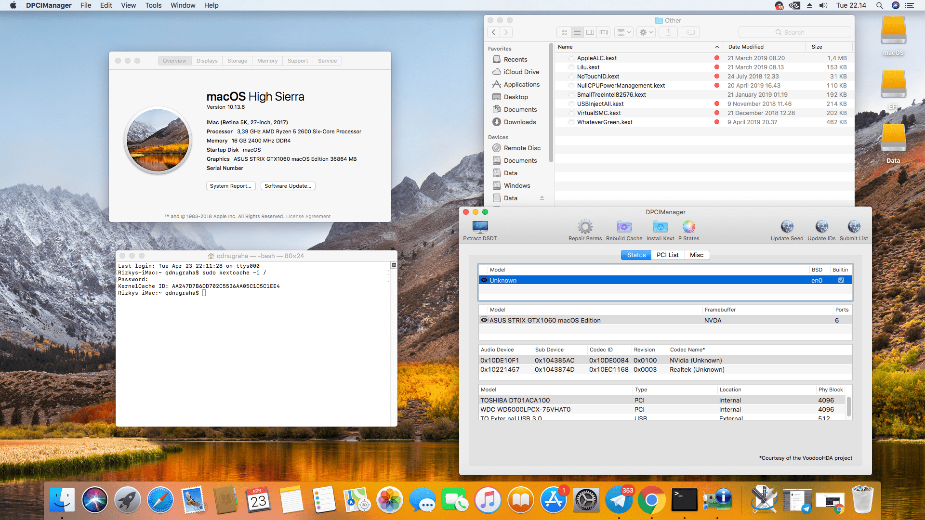925x520 pixels.
Task: Open Safari from the Dock
Action: [160, 500]
